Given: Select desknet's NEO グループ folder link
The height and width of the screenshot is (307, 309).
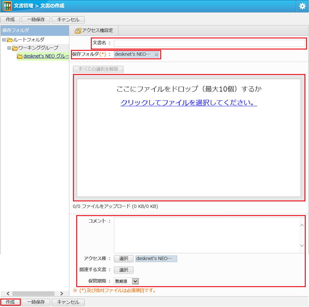Looking at the screenshot, I should coord(46,56).
